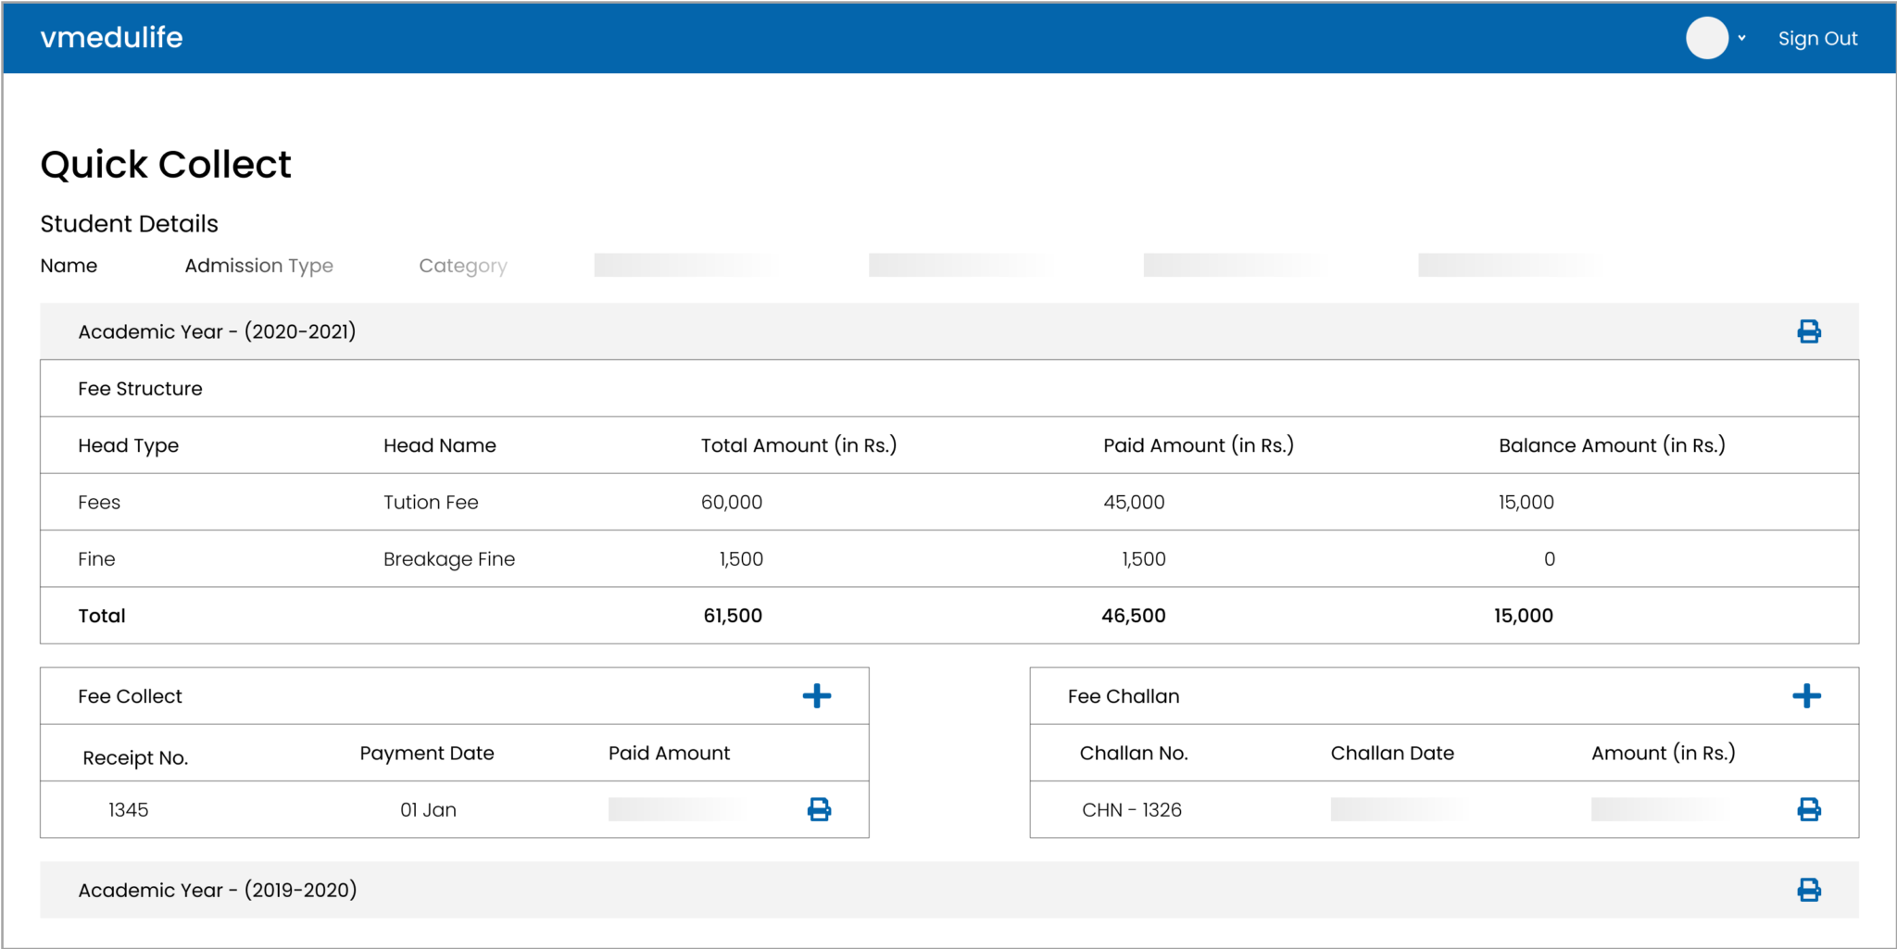The image size is (1897, 949).
Task: Add a new fee challan
Action: point(1807,695)
